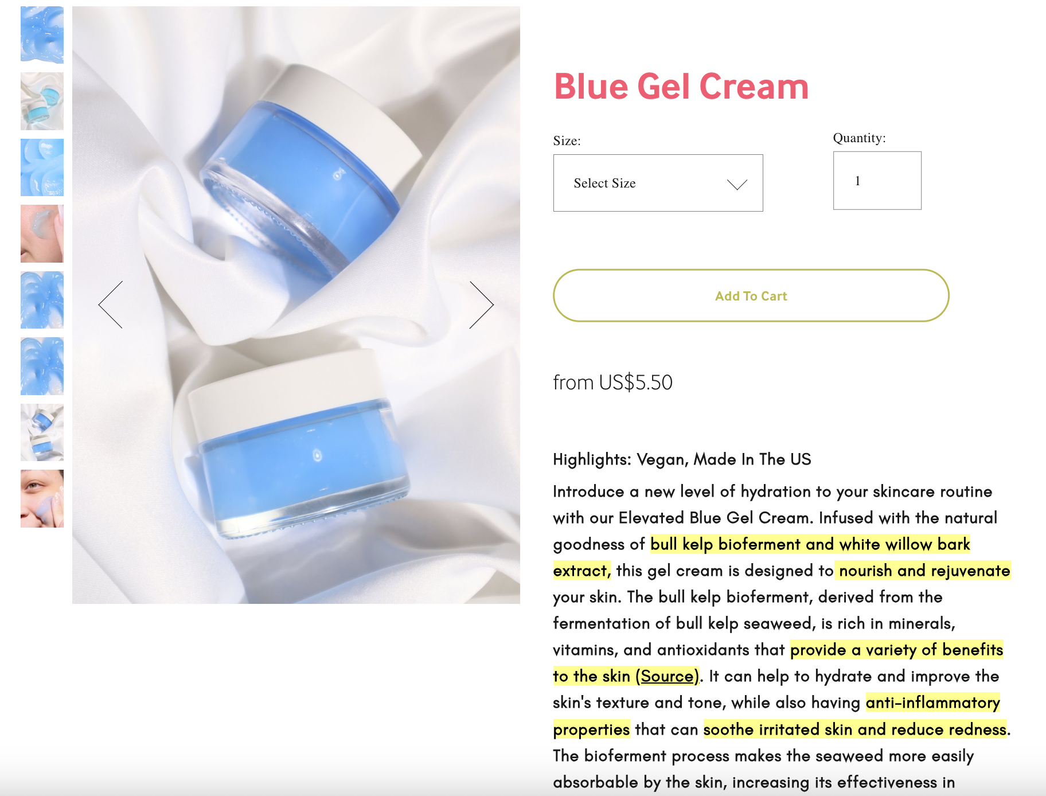Select the first gel swirl thumbnail
The image size is (1046, 796).
(42, 34)
